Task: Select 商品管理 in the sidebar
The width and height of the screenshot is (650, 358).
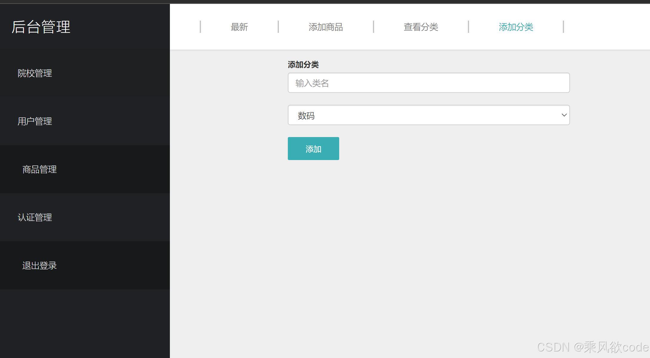Action: 39,170
